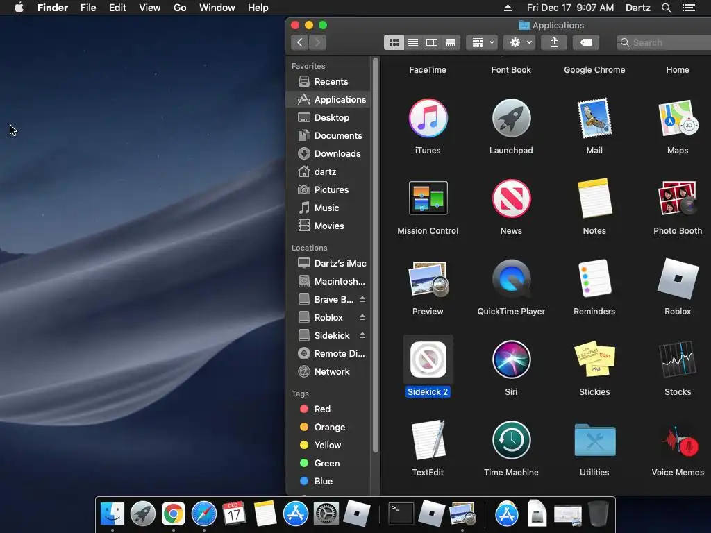Select the Mission Control icon

(x=428, y=198)
